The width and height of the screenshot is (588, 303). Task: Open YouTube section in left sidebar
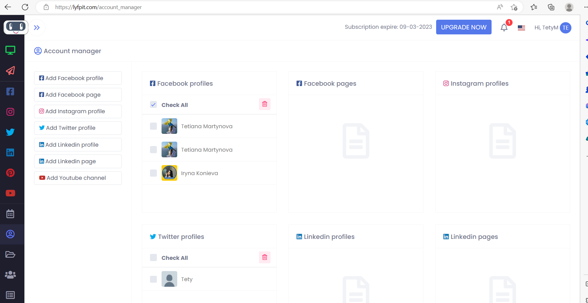click(x=10, y=193)
